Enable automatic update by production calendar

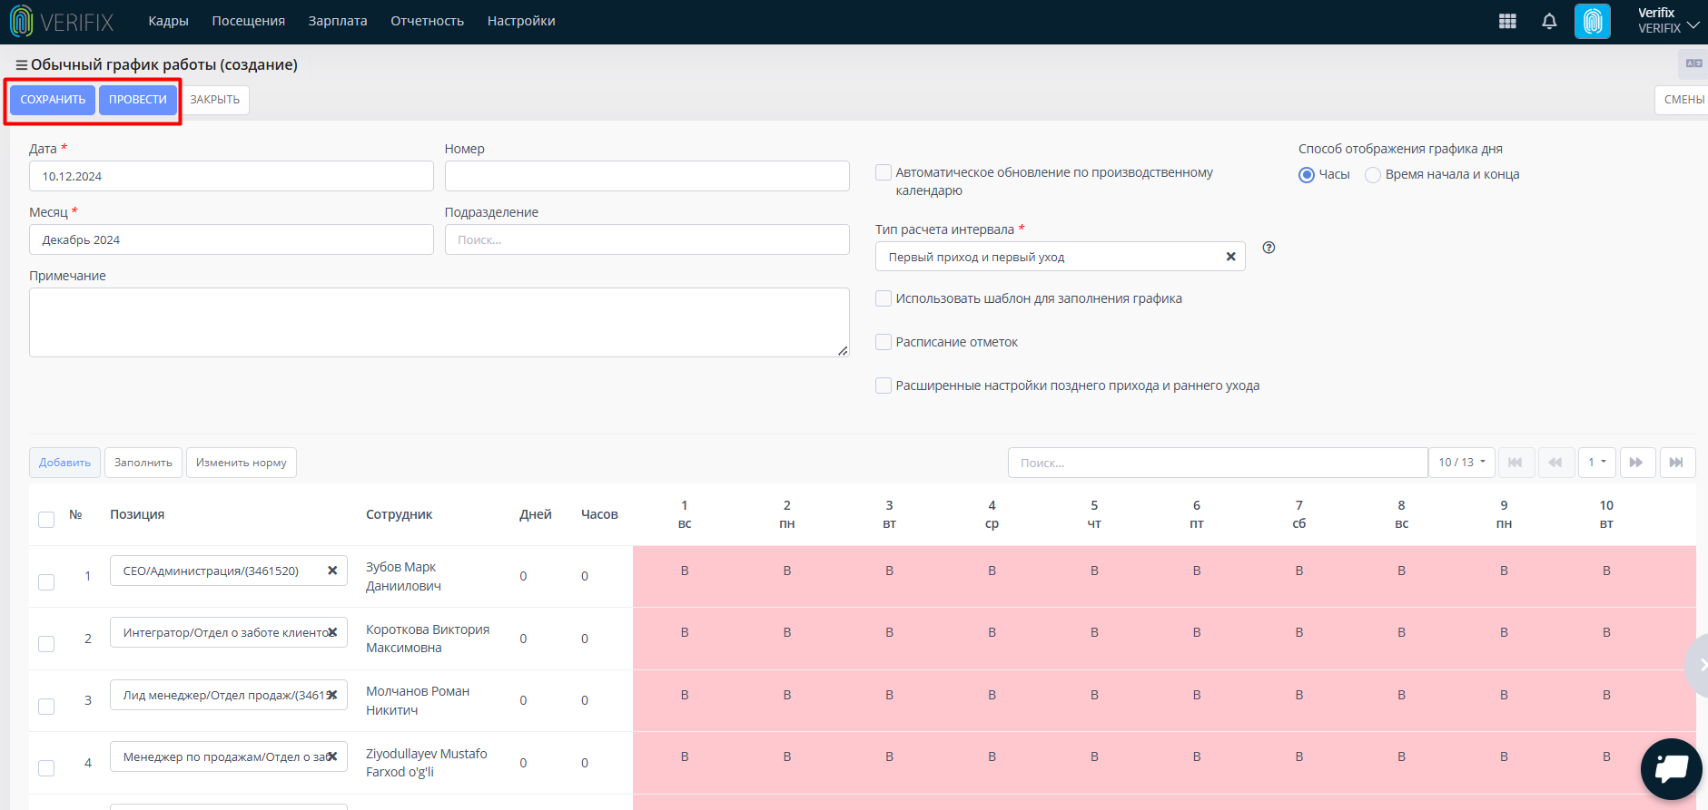[884, 172]
